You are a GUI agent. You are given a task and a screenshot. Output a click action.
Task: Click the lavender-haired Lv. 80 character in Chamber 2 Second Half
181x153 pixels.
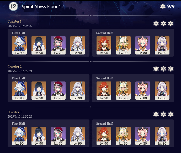click(x=162, y=91)
